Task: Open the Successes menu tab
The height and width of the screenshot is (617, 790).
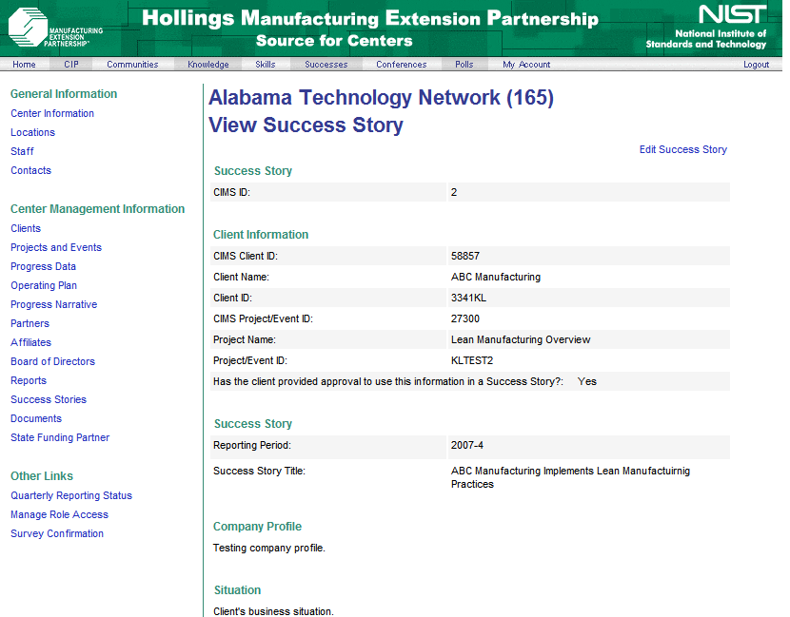Action: point(326,65)
